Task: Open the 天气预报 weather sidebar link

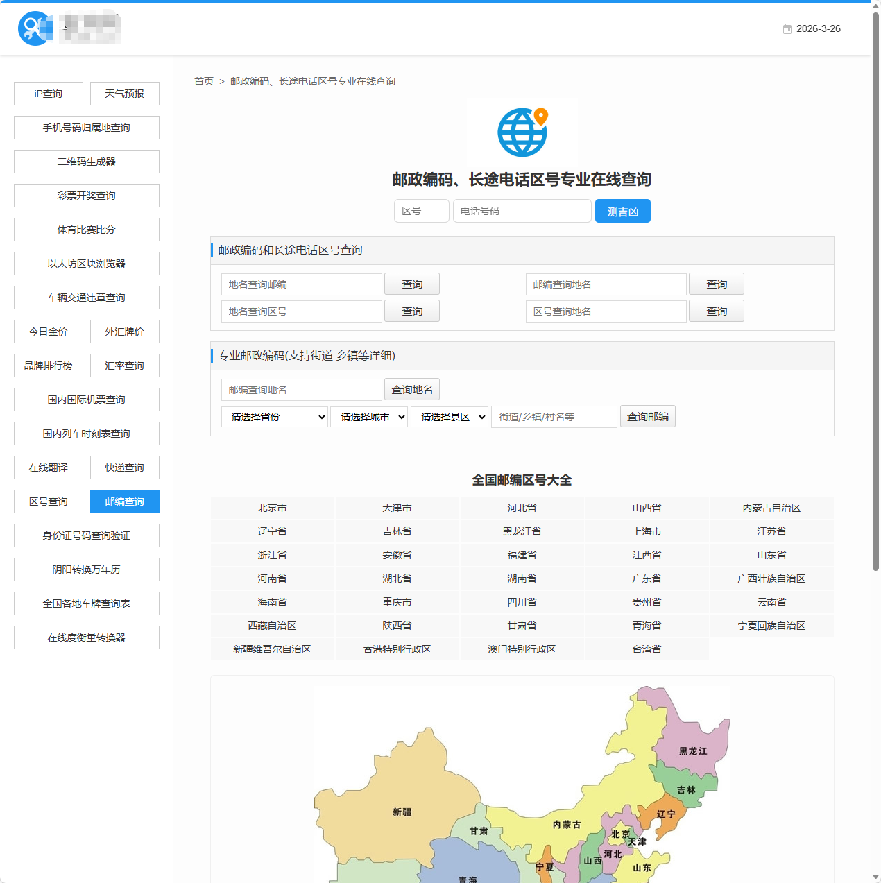Action: point(124,93)
